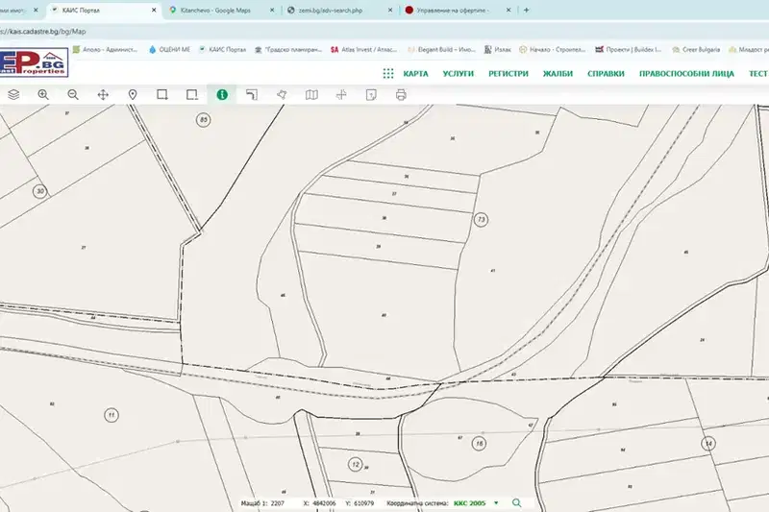Open the КАРТА menu
The height and width of the screenshot is (512, 769).
point(415,74)
